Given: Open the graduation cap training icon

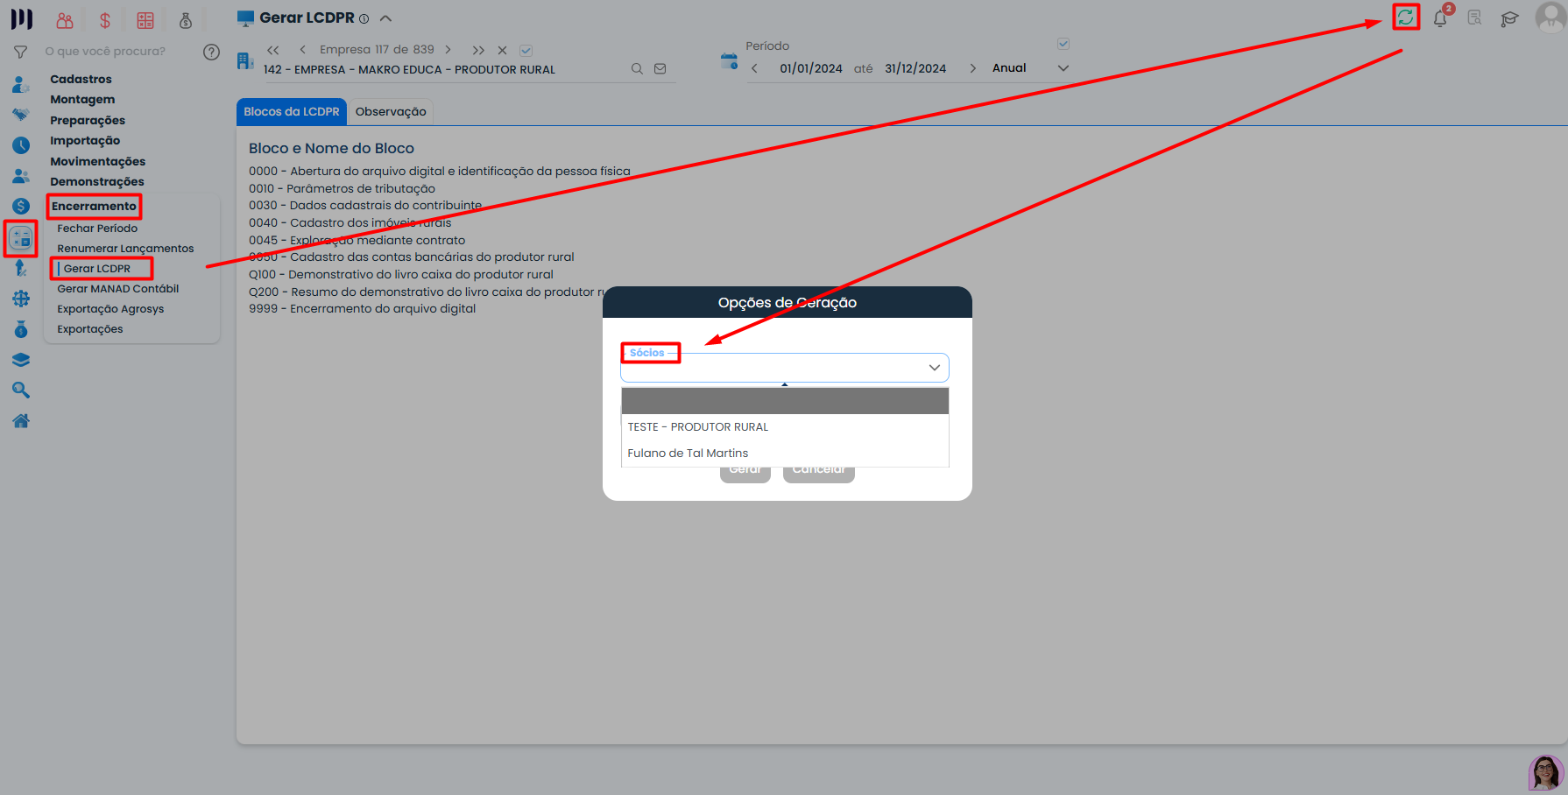Looking at the screenshot, I should click(1509, 18).
